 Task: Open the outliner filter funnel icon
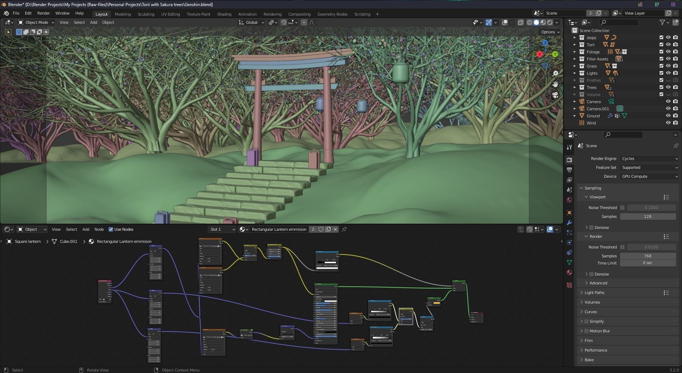point(662,22)
